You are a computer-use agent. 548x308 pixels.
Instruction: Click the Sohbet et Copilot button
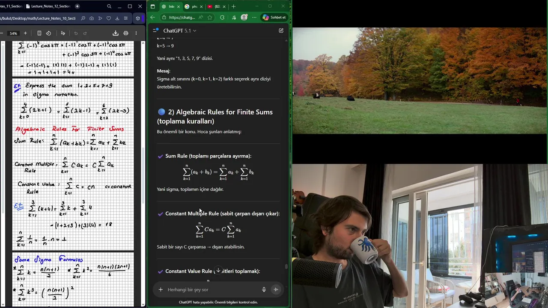pos(274,18)
